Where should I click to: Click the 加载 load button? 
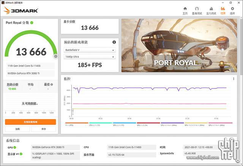[17, 129]
